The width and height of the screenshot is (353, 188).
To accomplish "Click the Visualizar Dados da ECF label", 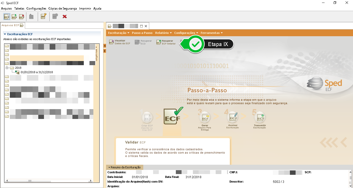I will (123, 42).
